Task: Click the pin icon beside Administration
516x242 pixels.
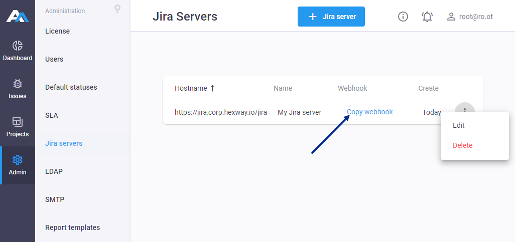Action: (117, 9)
